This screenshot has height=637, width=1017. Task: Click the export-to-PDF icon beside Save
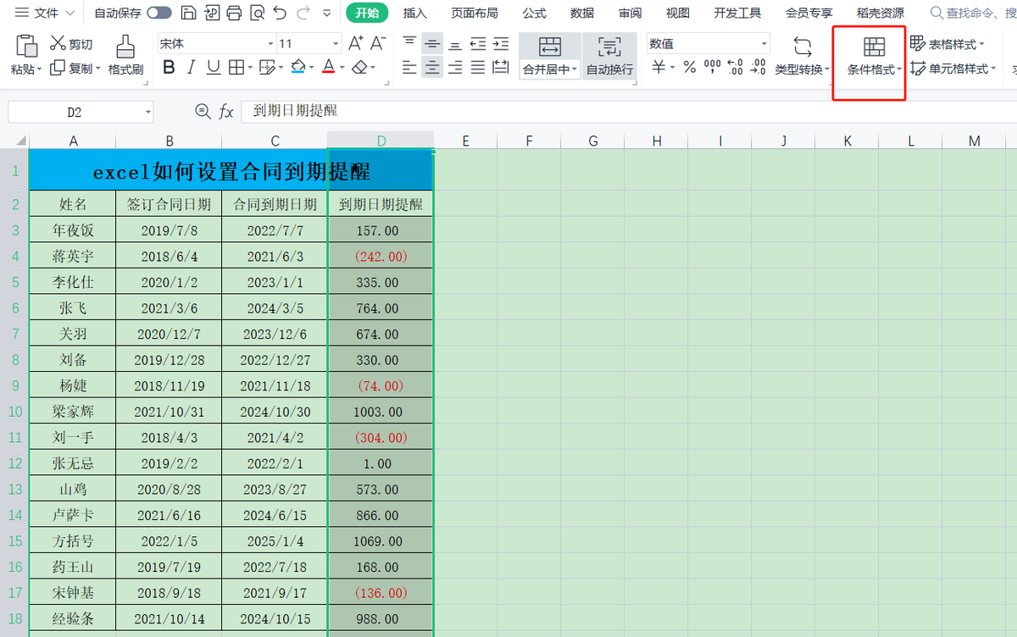pos(212,13)
